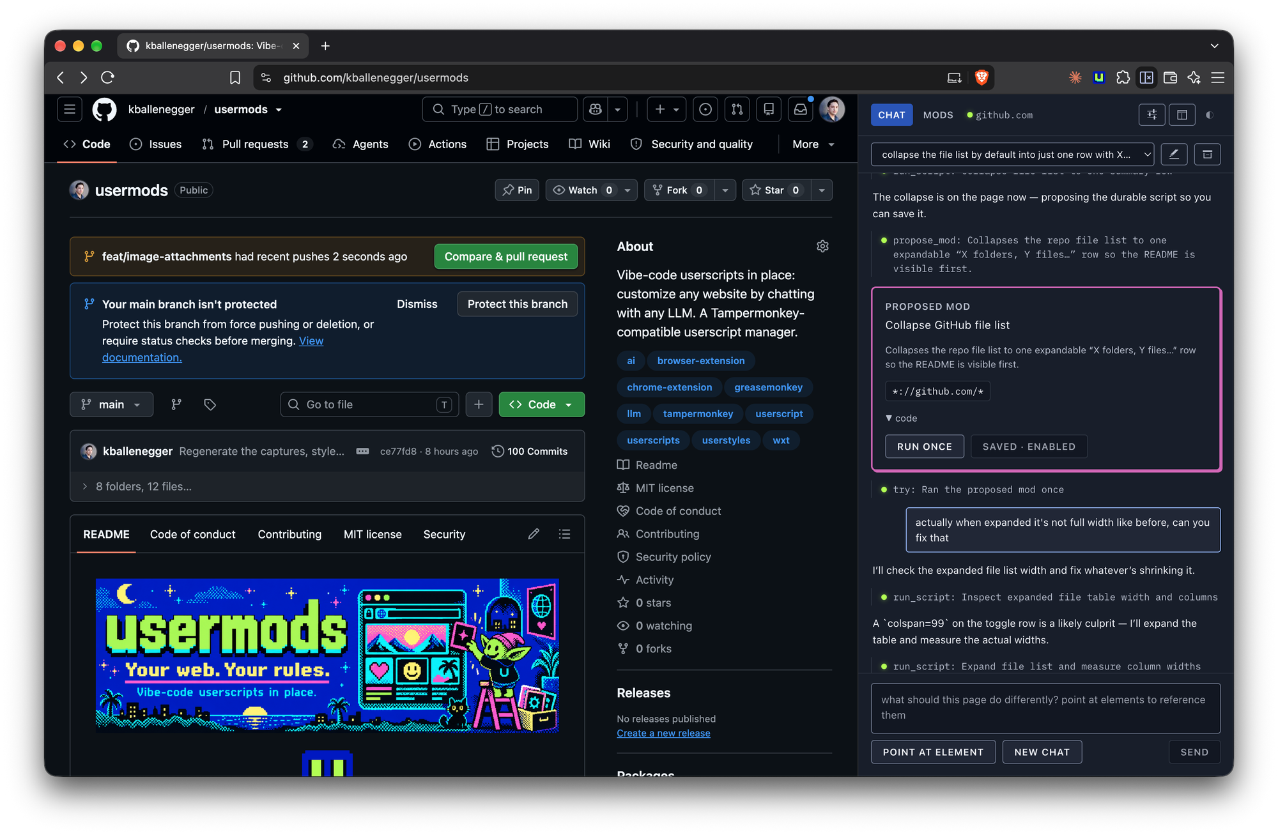
Task: Click POINT AT ELEMENT button
Action: pyautogui.click(x=933, y=752)
